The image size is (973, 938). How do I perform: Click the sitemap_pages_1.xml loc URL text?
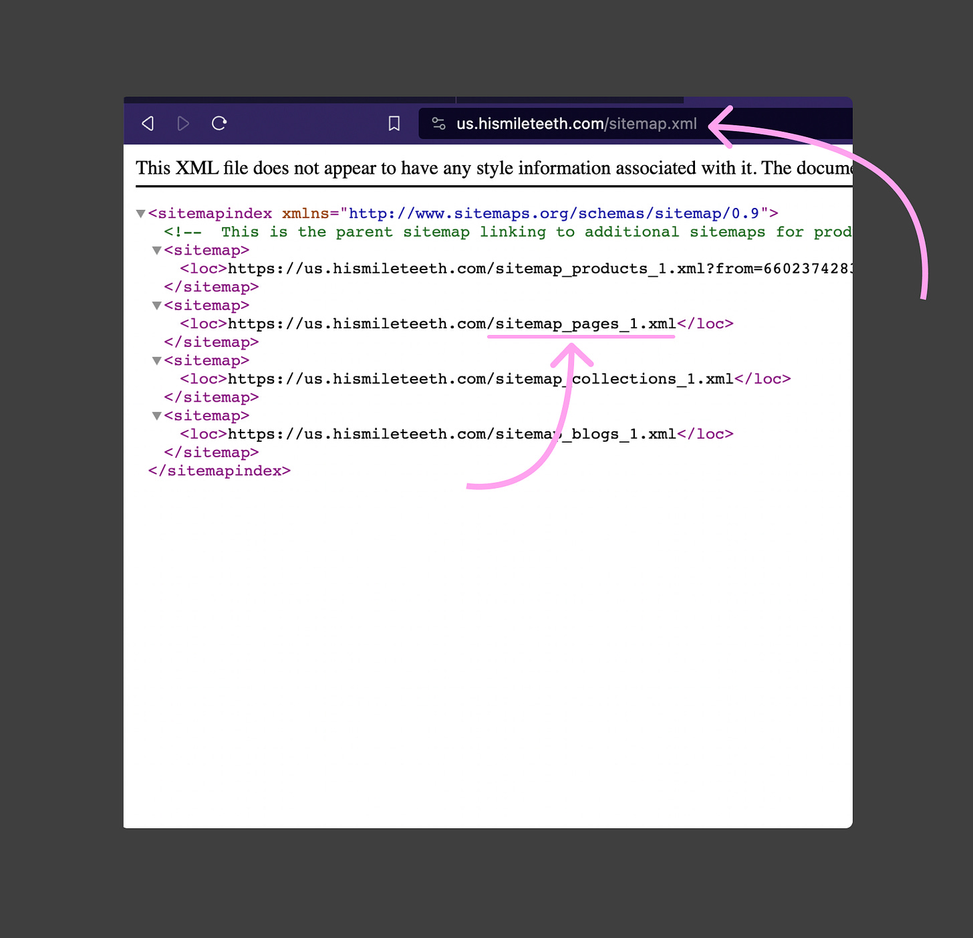tap(452, 324)
